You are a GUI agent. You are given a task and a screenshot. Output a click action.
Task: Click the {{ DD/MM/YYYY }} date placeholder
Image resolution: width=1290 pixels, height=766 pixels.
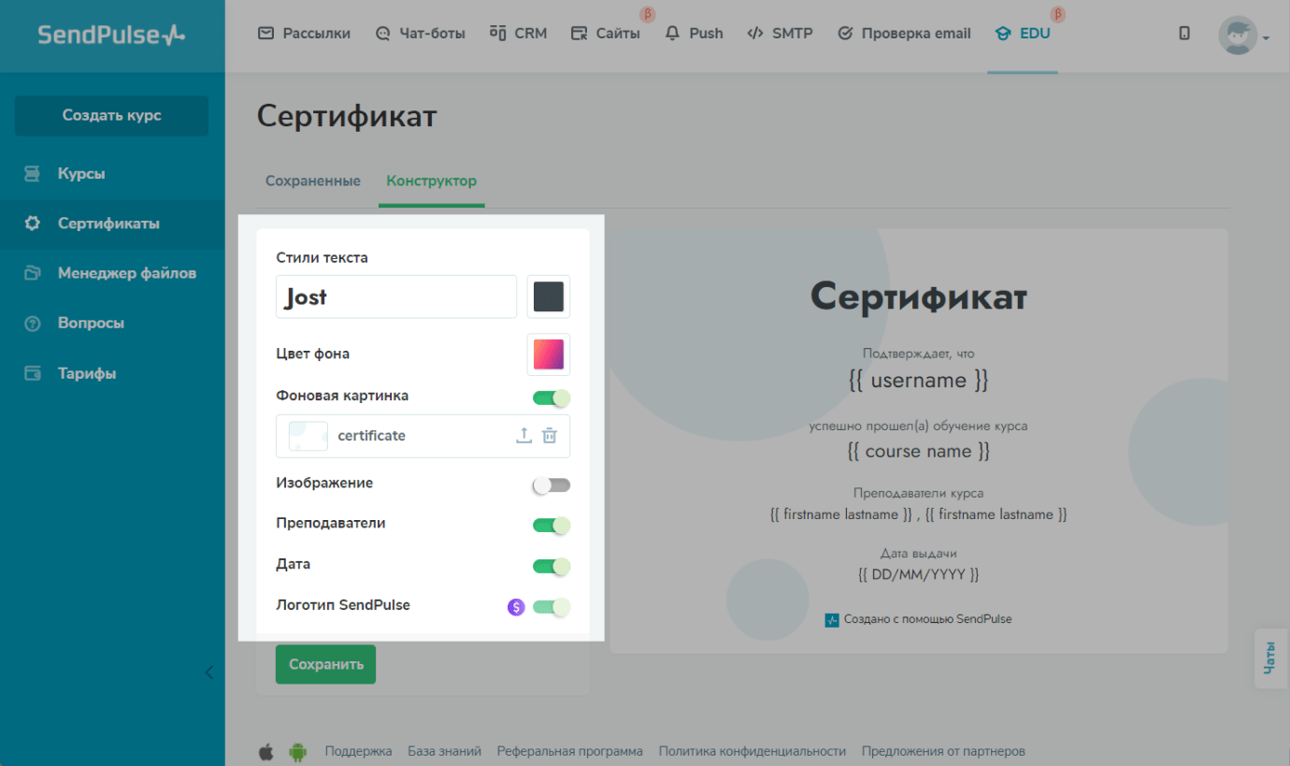click(x=919, y=574)
